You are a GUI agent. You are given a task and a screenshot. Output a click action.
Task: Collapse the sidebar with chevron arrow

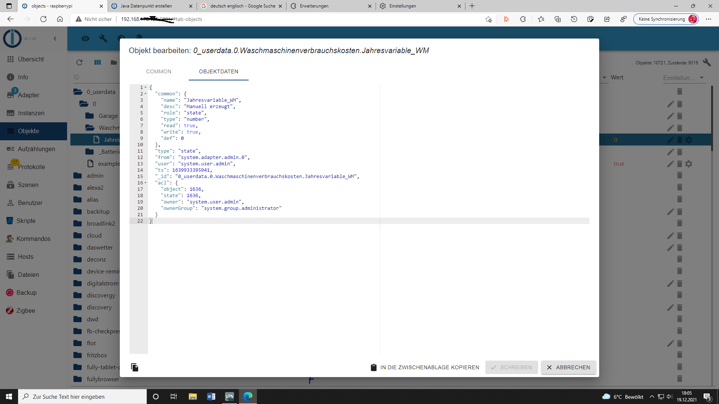[55, 39]
